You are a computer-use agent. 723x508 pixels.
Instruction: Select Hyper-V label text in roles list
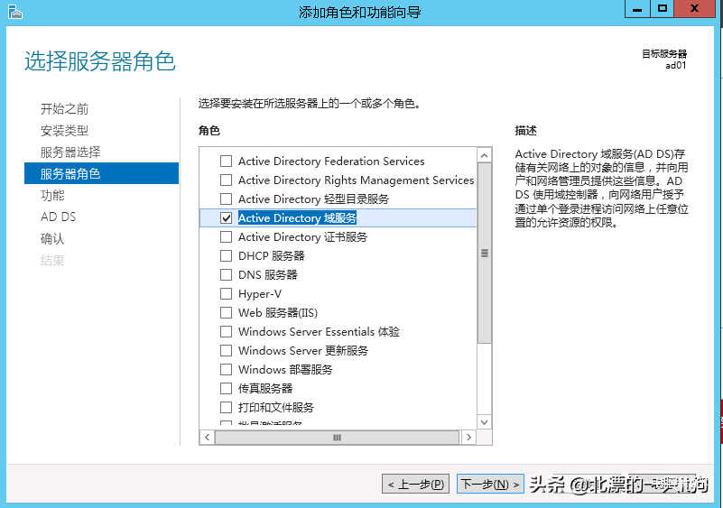pyautogui.click(x=260, y=293)
